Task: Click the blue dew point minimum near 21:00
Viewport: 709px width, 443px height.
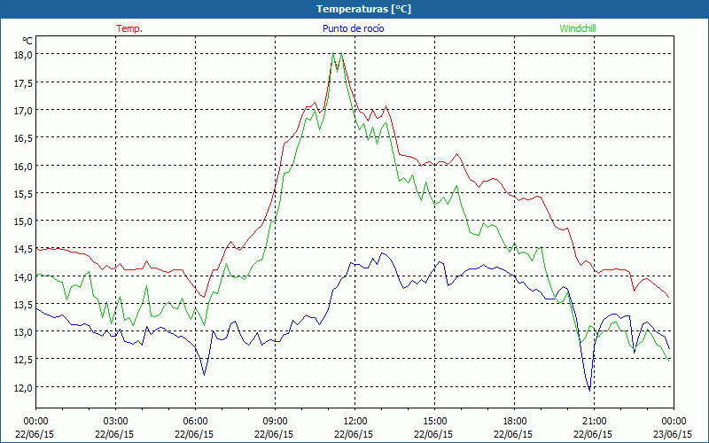Action: coord(589,390)
